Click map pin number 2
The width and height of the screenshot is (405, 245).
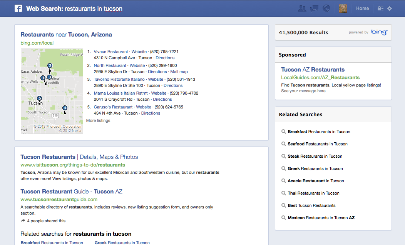pyautogui.click(x=50, y=65)
